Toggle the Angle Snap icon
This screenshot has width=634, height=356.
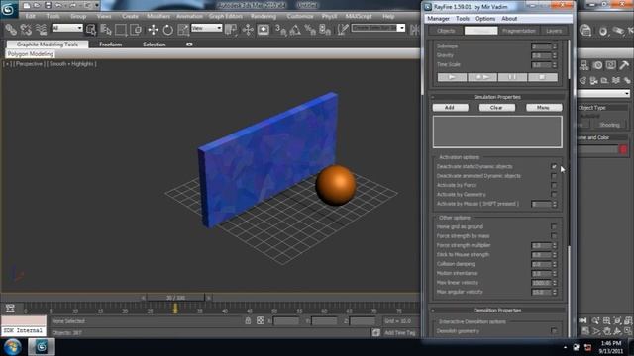point(295,30)
